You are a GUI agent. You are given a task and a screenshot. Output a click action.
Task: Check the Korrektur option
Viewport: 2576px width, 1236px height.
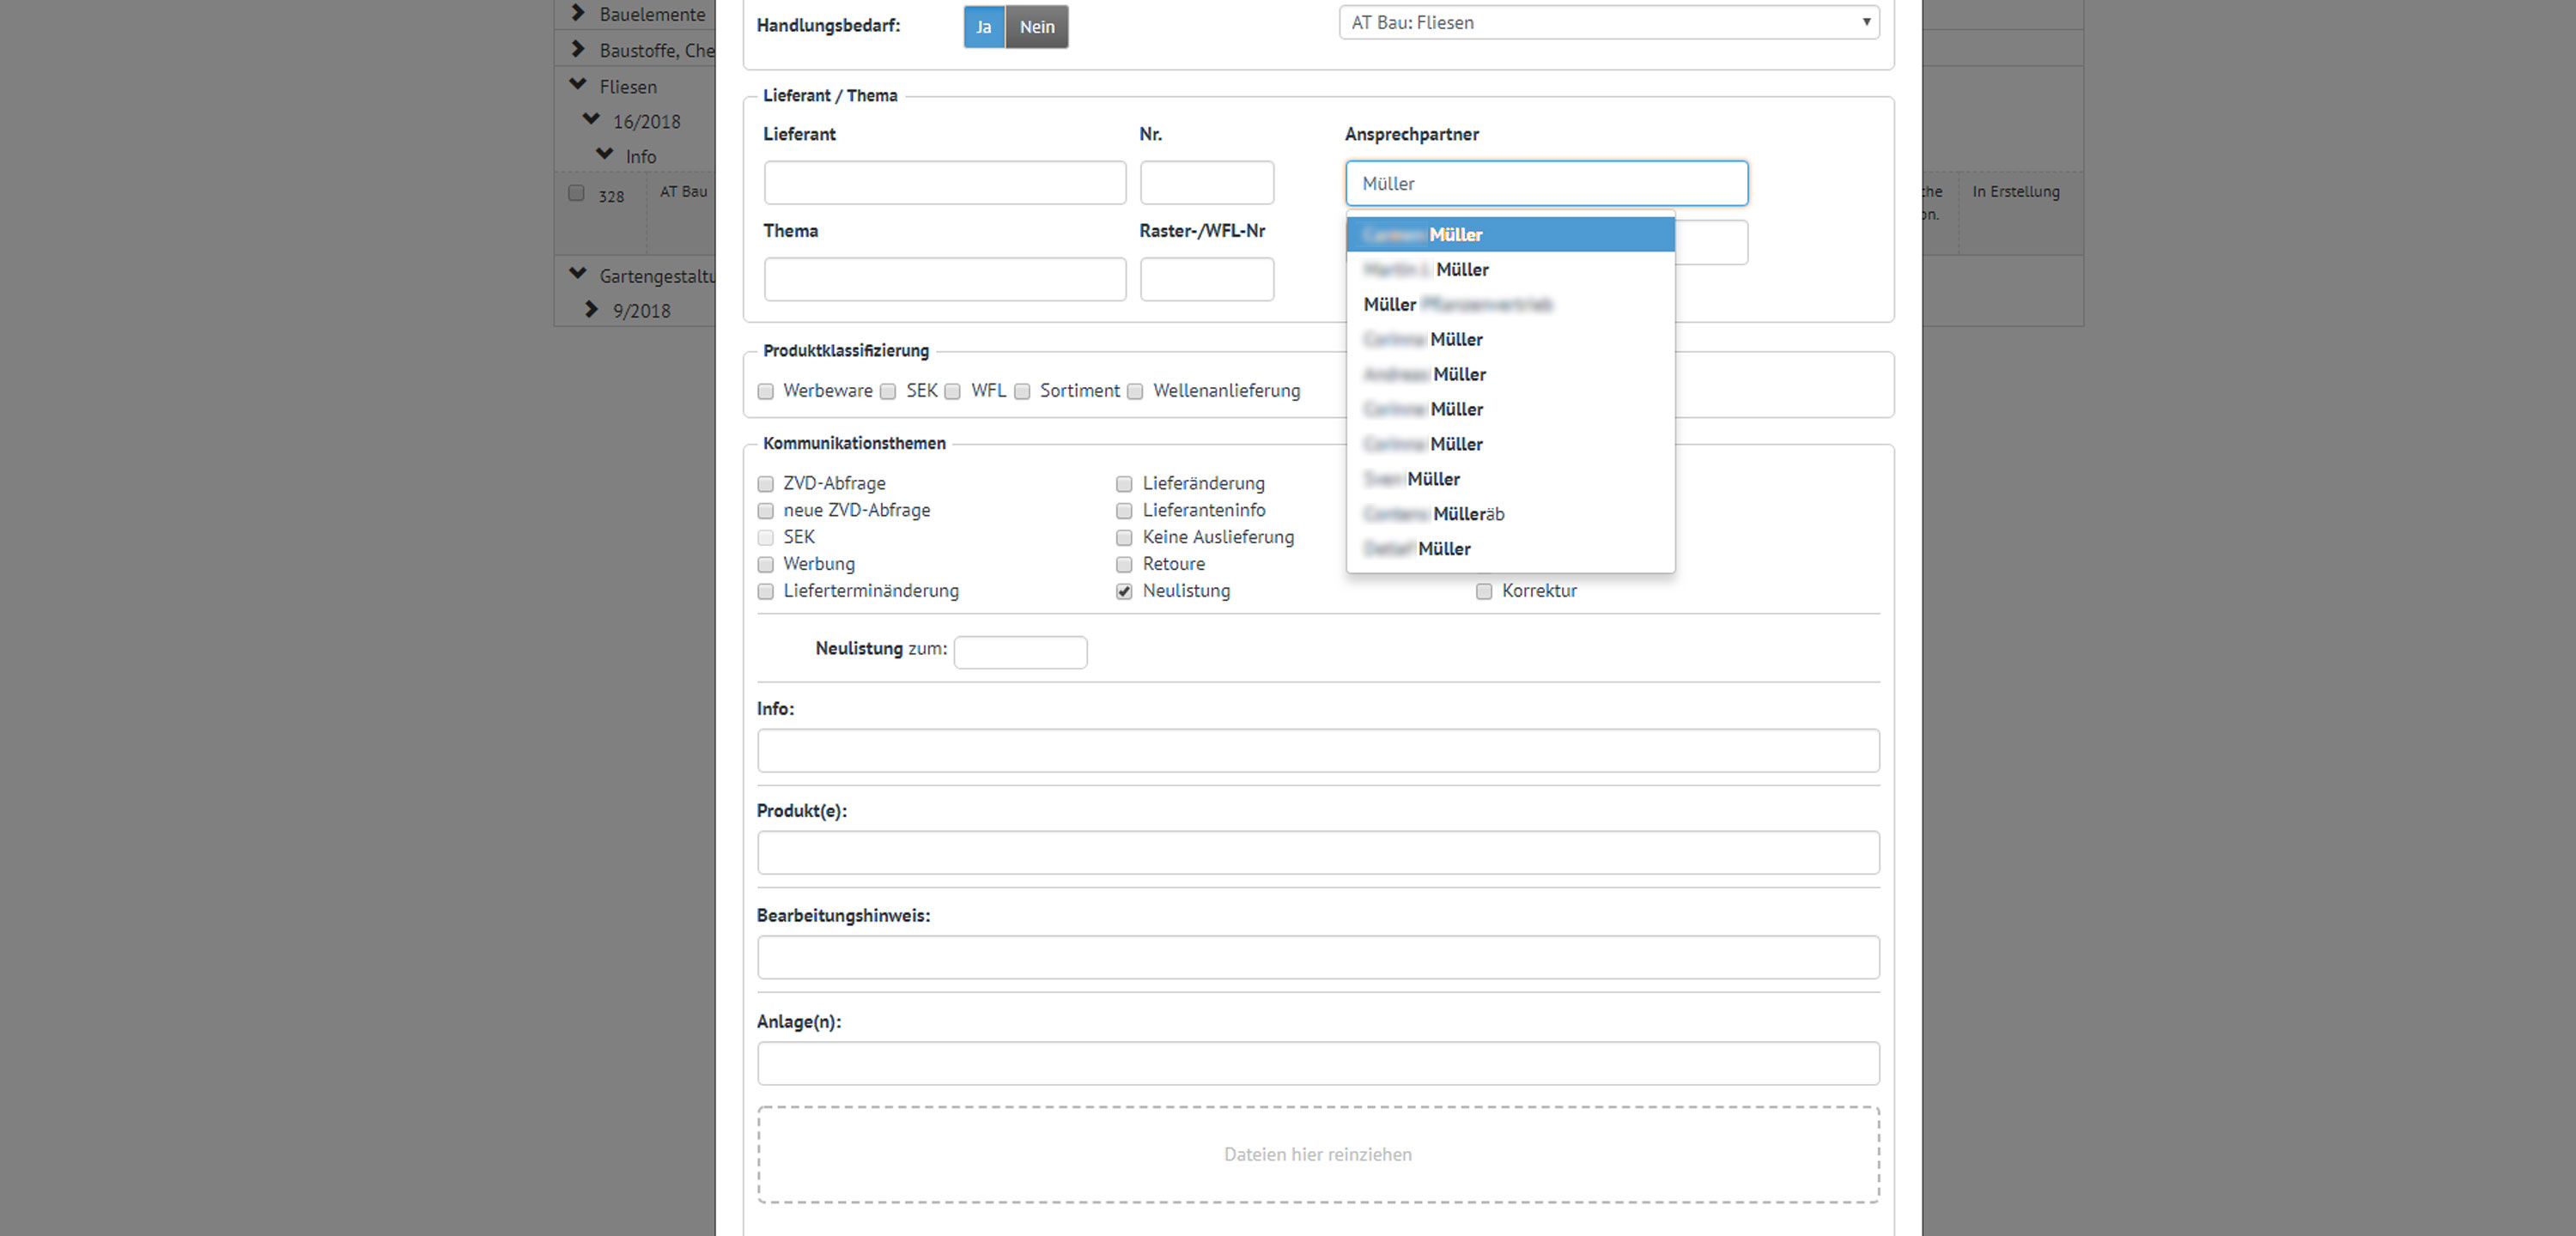(x=1484, y=591)
